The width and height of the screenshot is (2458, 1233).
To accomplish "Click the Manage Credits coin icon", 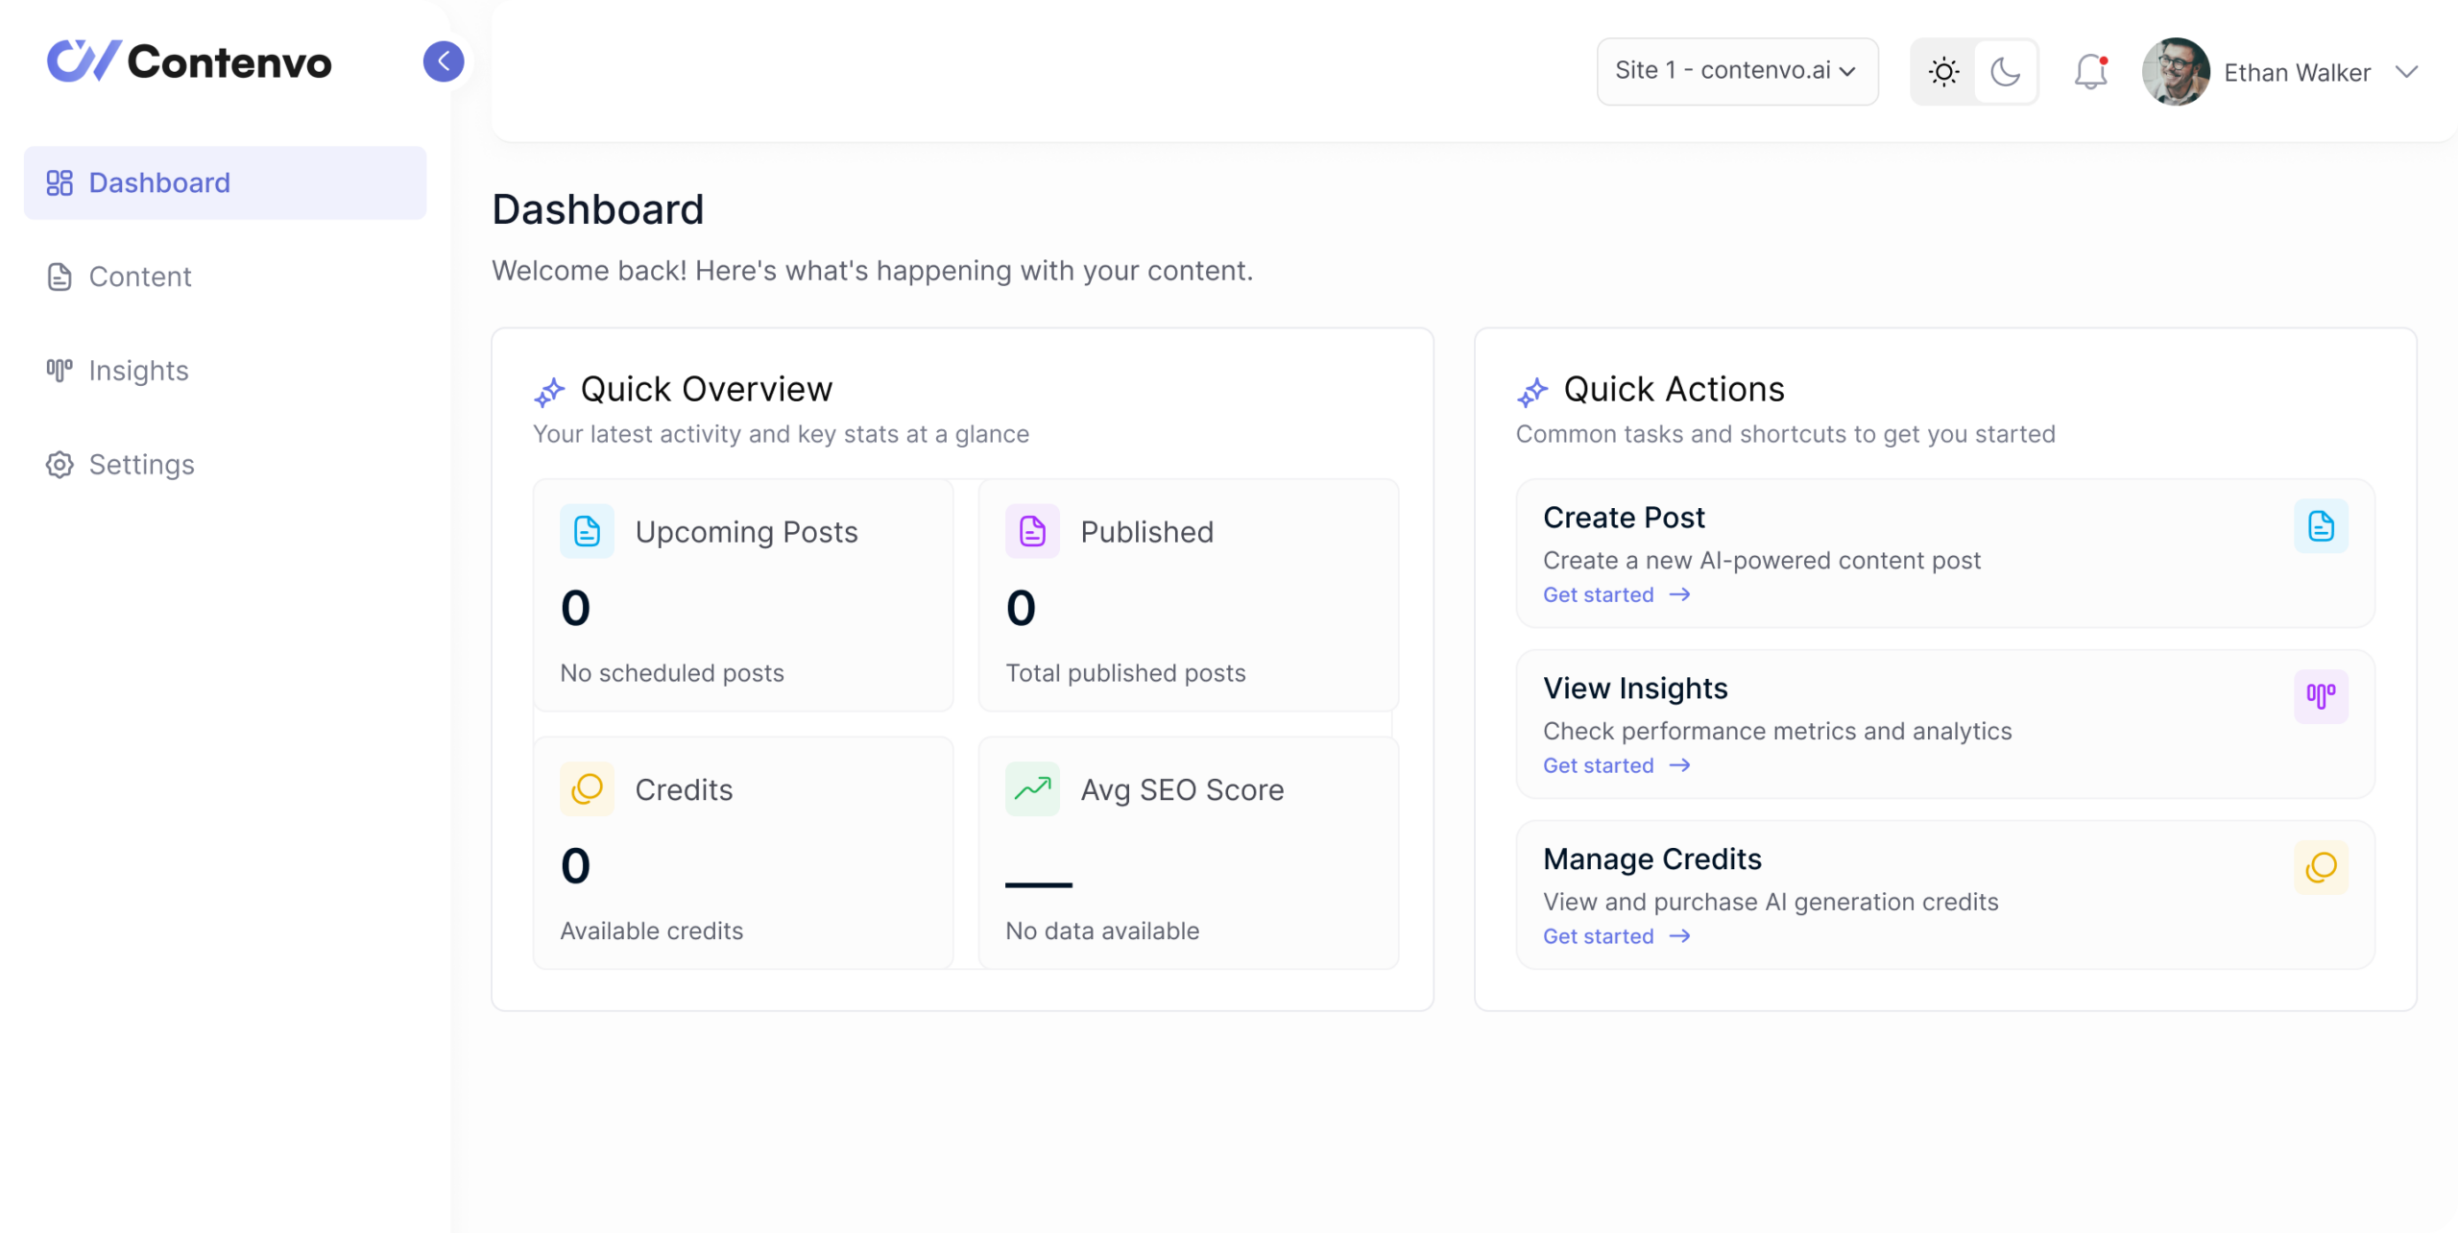I will pyautogui.click(x=2322, y=867).
